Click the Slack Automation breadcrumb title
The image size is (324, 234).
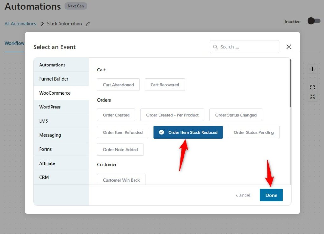coord(64,24)
